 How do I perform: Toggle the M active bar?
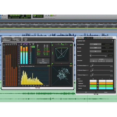[93, 61]
